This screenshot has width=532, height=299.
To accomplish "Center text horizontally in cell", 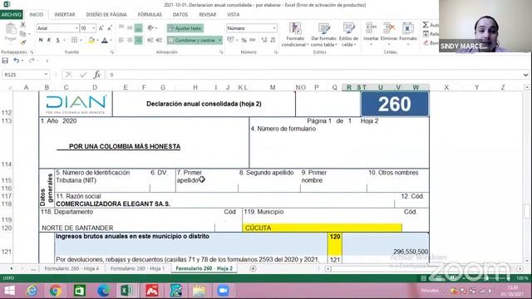I will tap(130, 40).
